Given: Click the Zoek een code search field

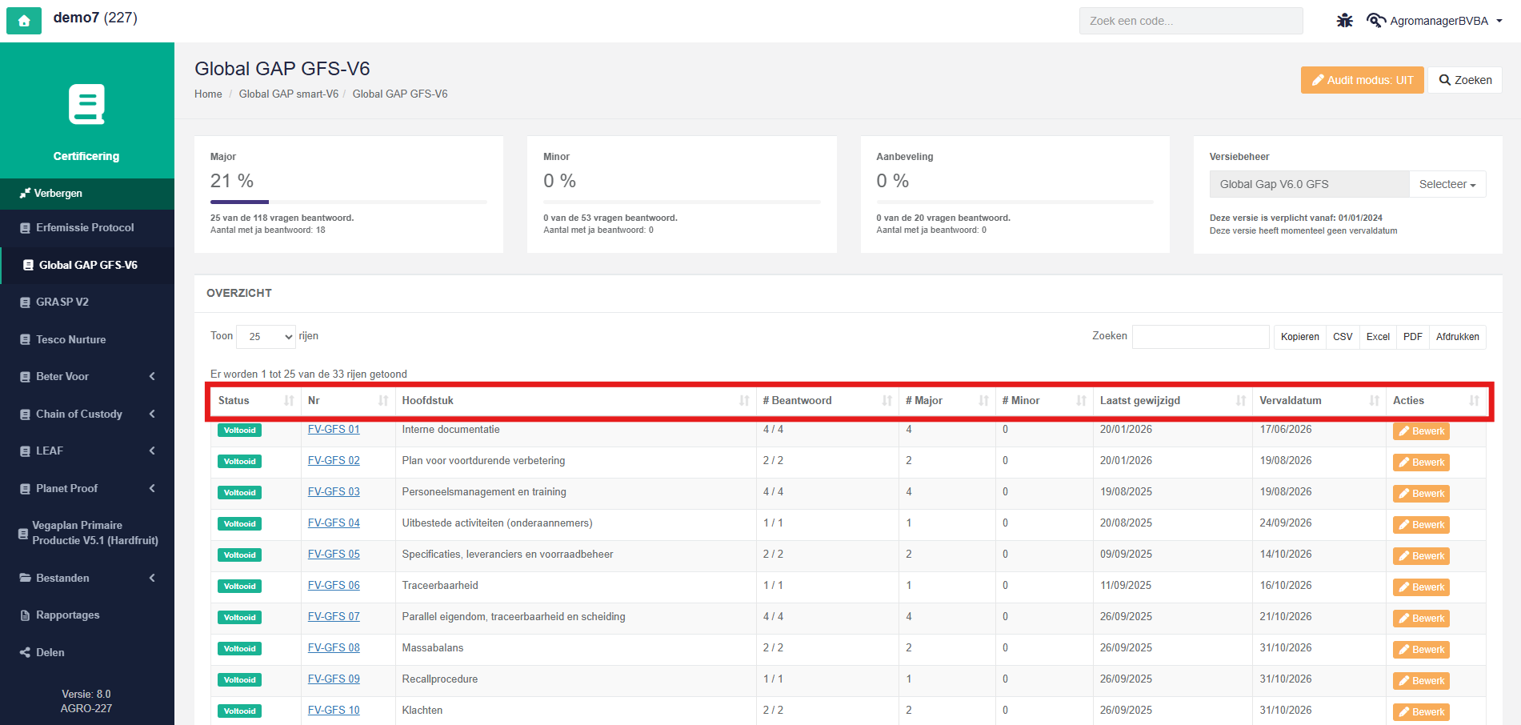Looking at the screenshot, I should [x=1191, y=21].
